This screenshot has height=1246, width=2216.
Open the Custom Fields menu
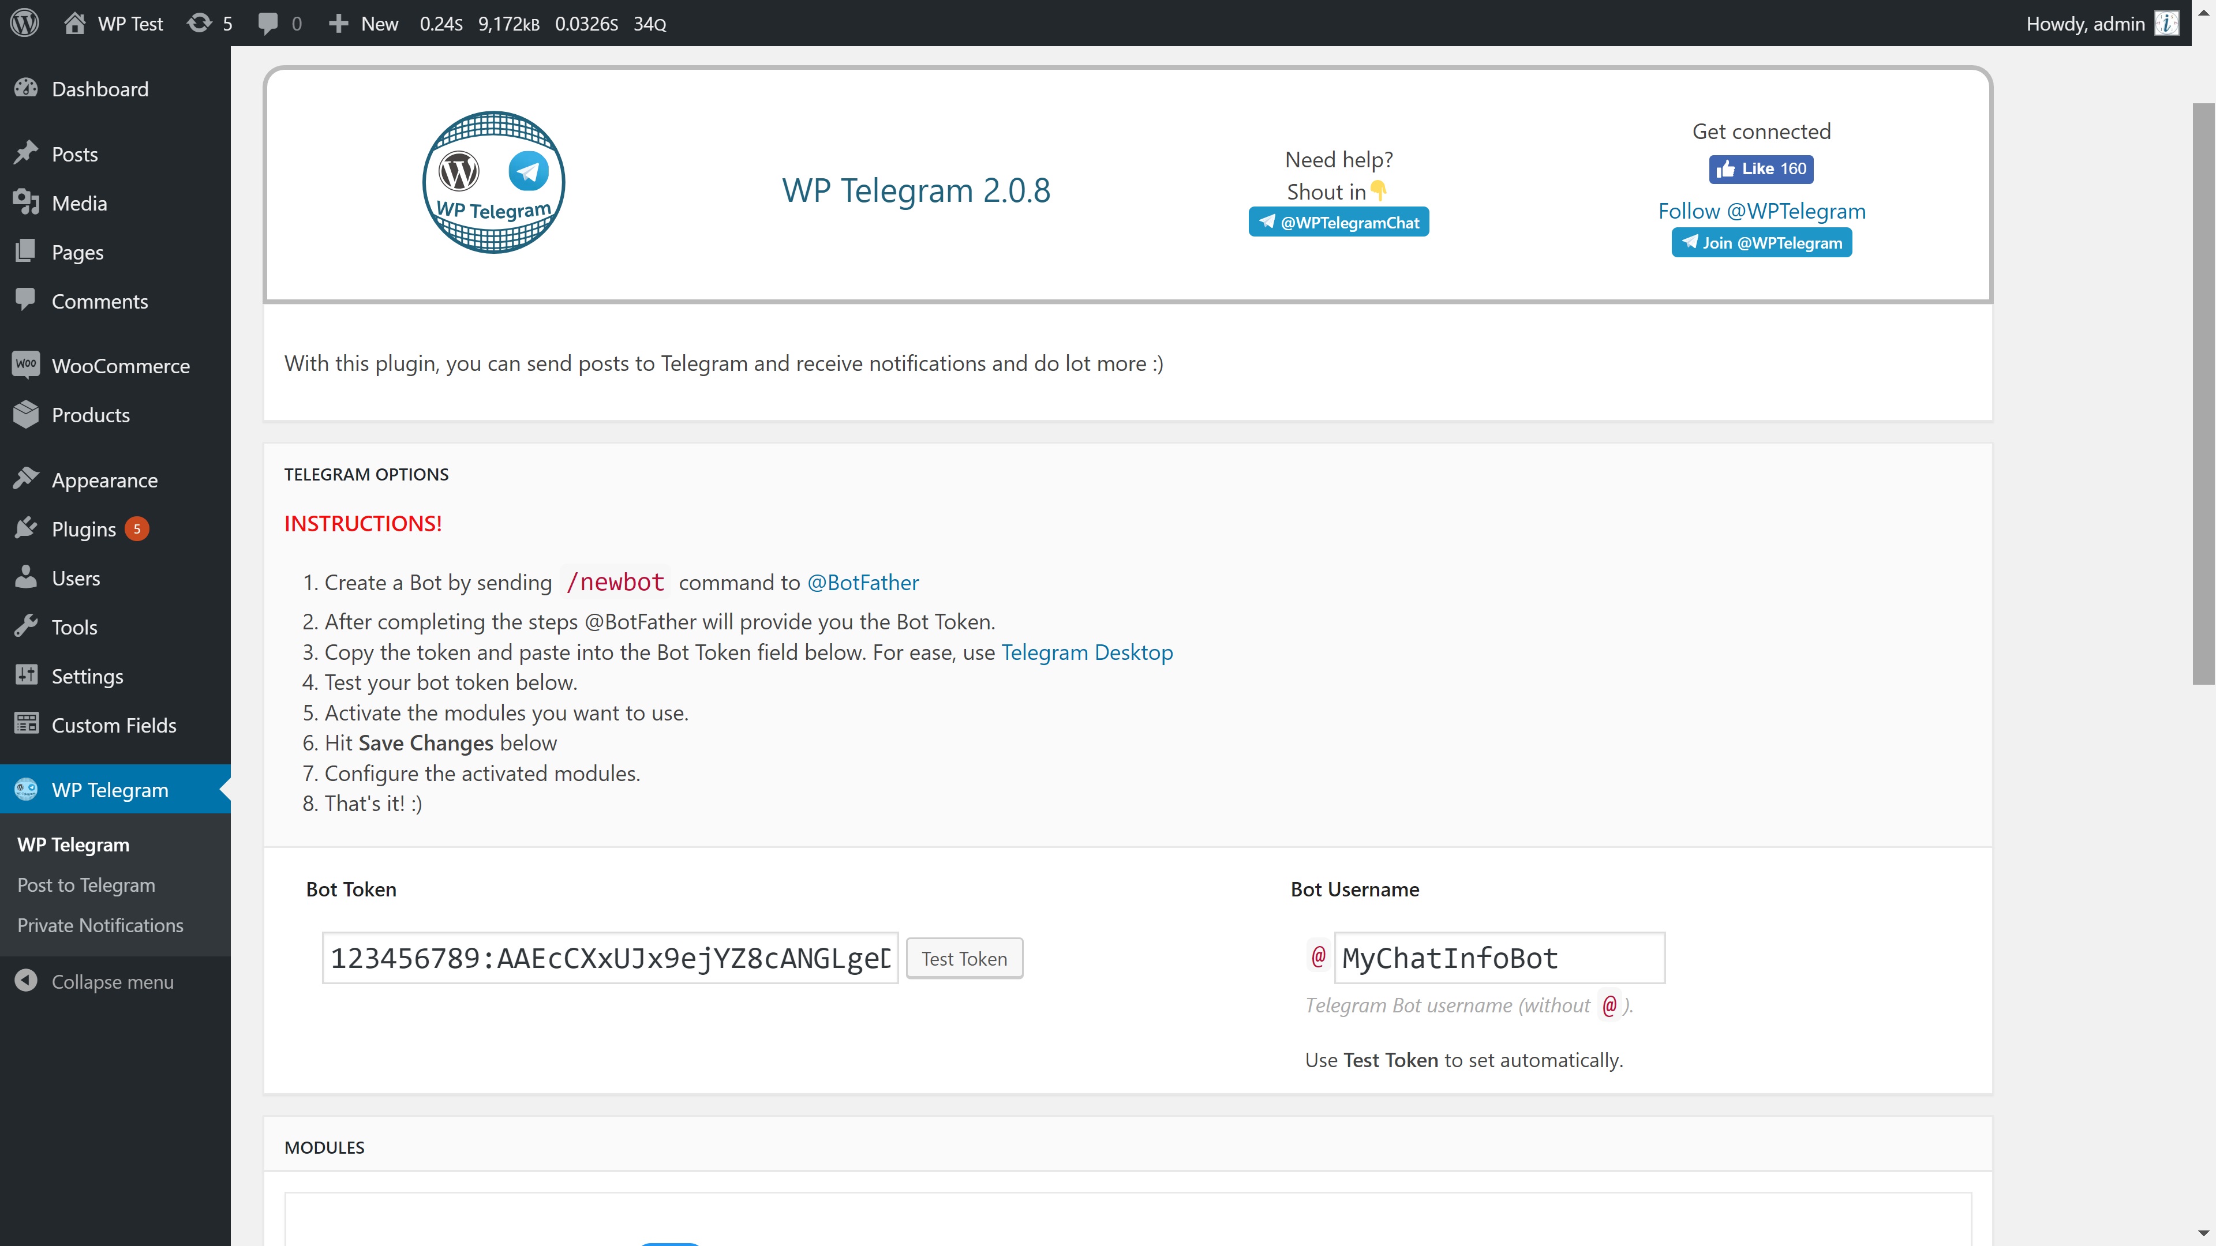[114, 725]
